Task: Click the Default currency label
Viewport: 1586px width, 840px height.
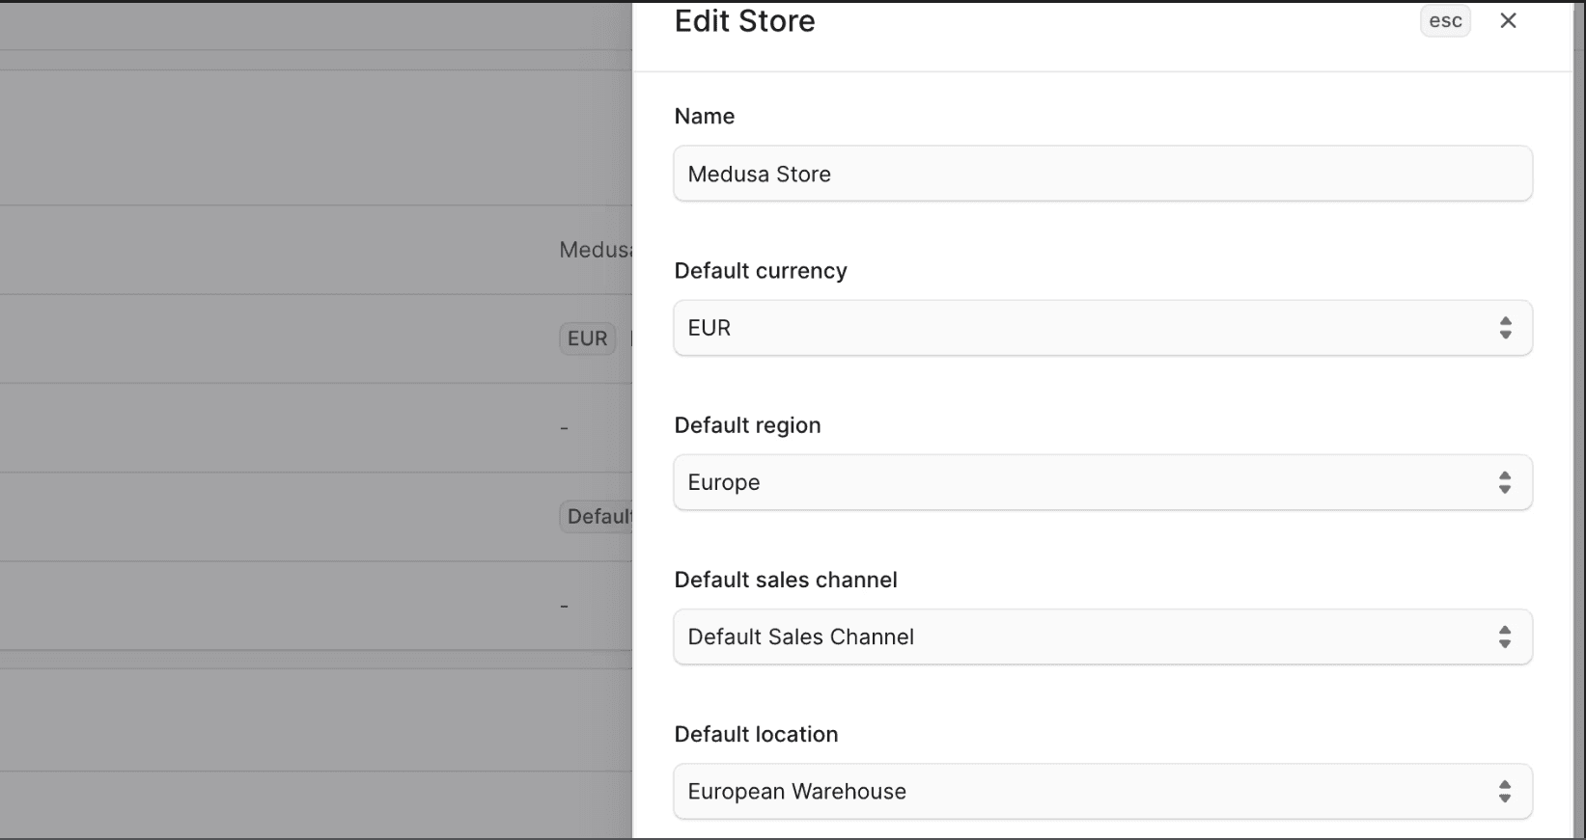Action: coord(761,271)
